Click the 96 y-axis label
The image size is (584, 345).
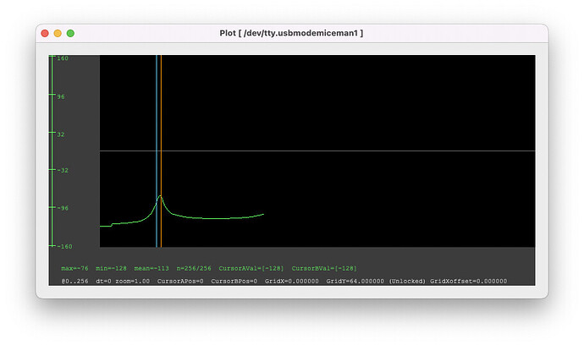point(61,96)
